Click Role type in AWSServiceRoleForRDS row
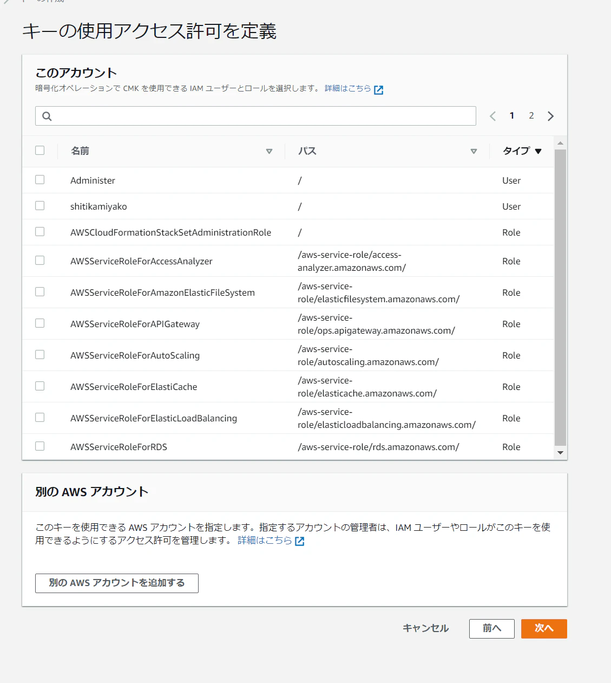This screenshot has height=683, width=611. tap(511, 447)
